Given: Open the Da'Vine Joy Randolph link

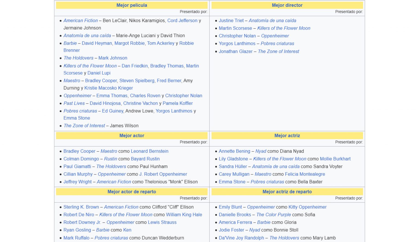Looking at the screenshot, I should coord(241,238).
